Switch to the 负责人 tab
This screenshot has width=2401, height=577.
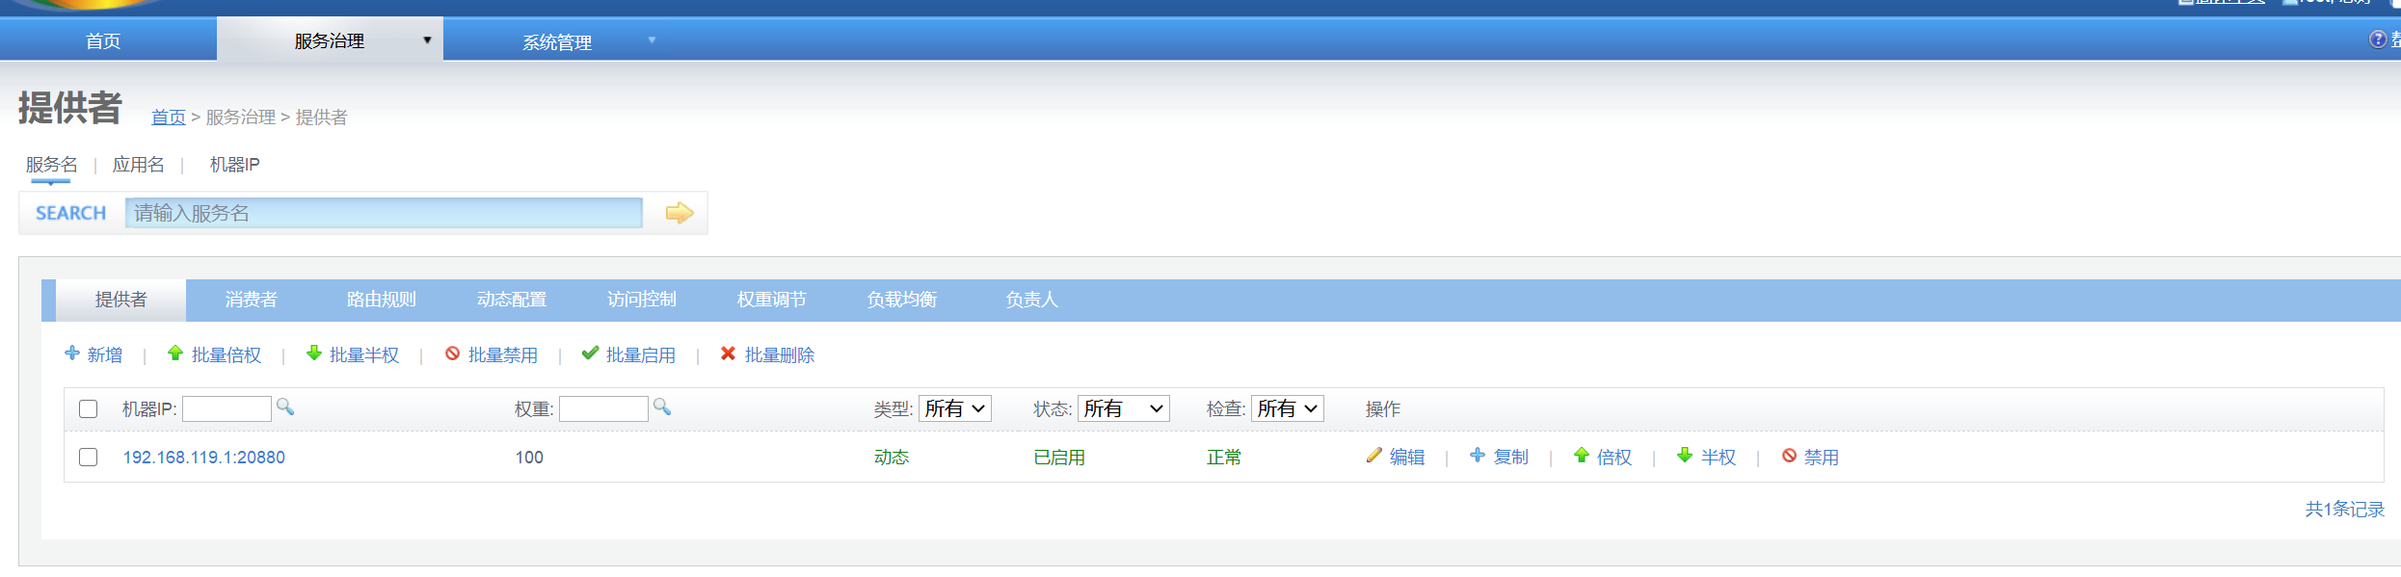1032,300
